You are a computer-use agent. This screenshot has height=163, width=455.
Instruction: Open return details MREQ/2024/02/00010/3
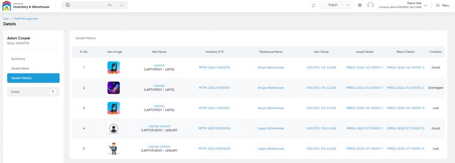click(406, 108)
